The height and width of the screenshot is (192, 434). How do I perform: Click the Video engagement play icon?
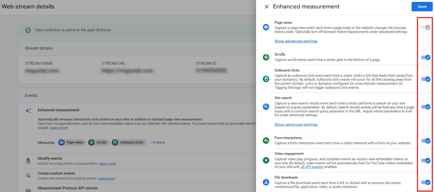(266, 161)
